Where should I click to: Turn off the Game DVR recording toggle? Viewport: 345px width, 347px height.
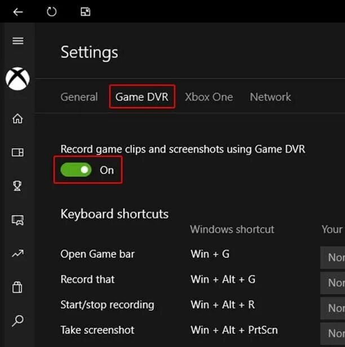point(76,170)
